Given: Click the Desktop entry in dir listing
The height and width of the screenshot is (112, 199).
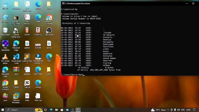Looking at the screenshot, I should (x=107, y=40).
